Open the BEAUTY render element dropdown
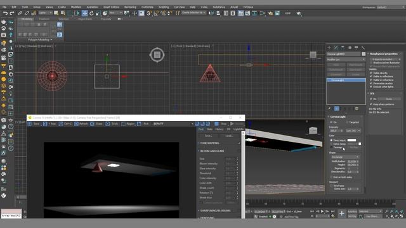Screen dimensions: 406x228 pyautogui.click(x=173, y=124)
